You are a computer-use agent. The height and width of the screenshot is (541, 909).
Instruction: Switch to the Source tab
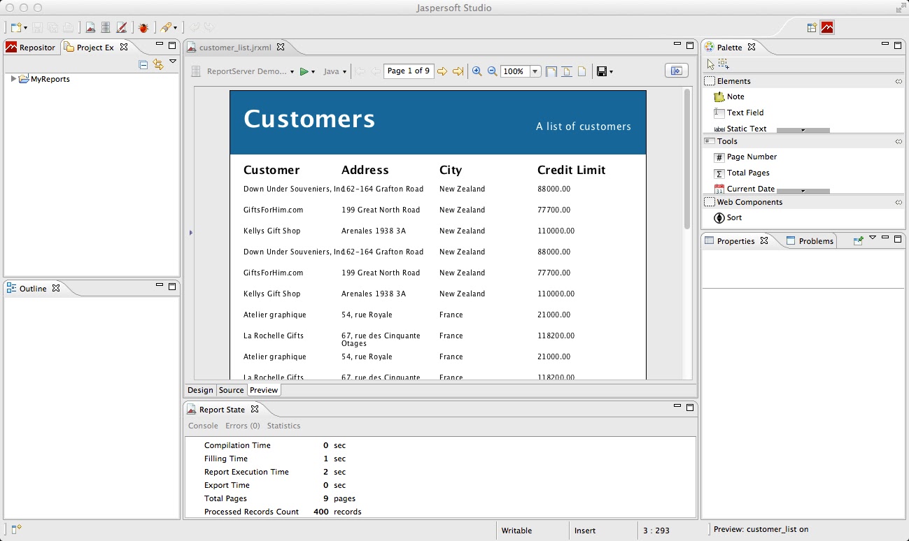(x=231, y=390)
